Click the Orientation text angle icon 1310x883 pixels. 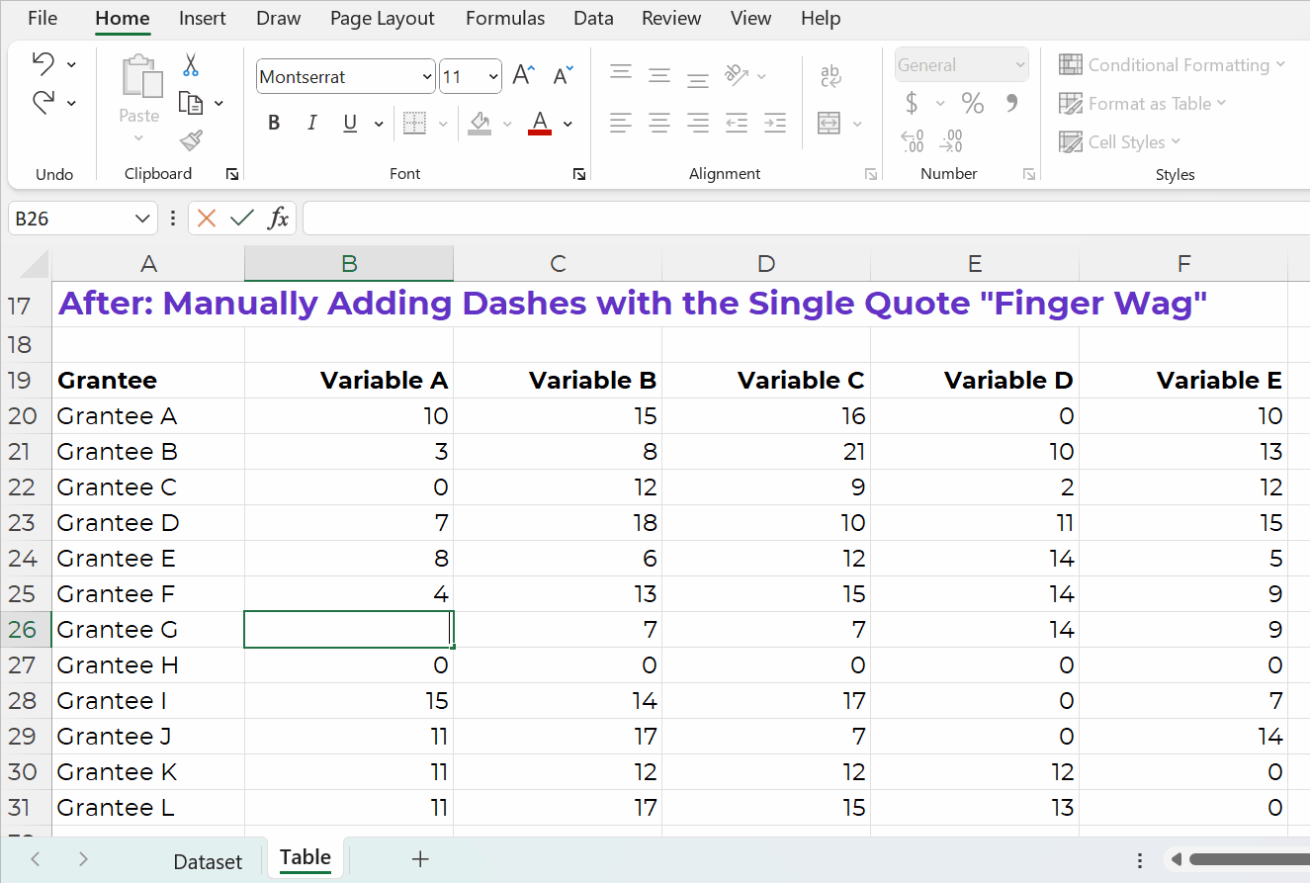point(737,74)
